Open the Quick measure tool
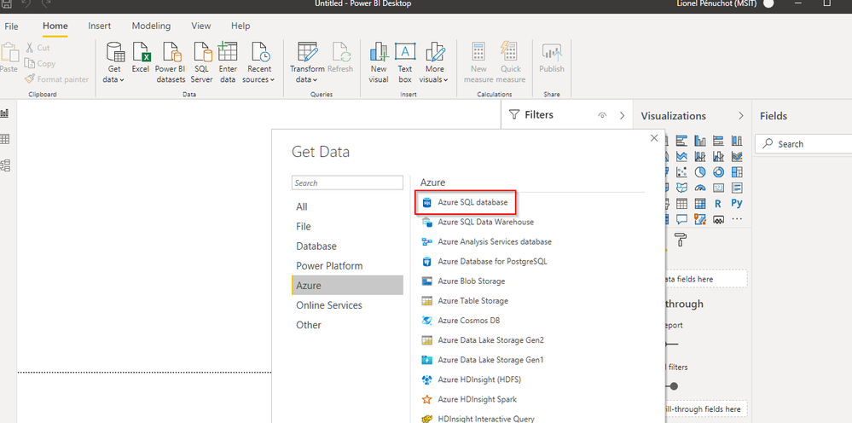 pyautogui.click(x=511, y=62)
